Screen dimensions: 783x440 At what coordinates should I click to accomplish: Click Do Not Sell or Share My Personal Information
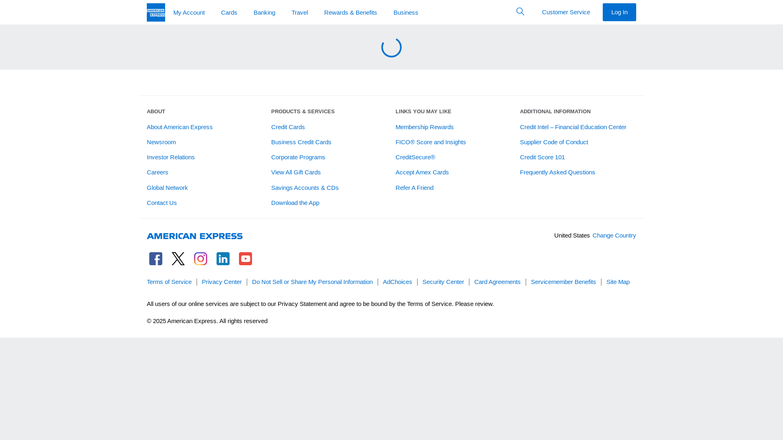(312, 282)
